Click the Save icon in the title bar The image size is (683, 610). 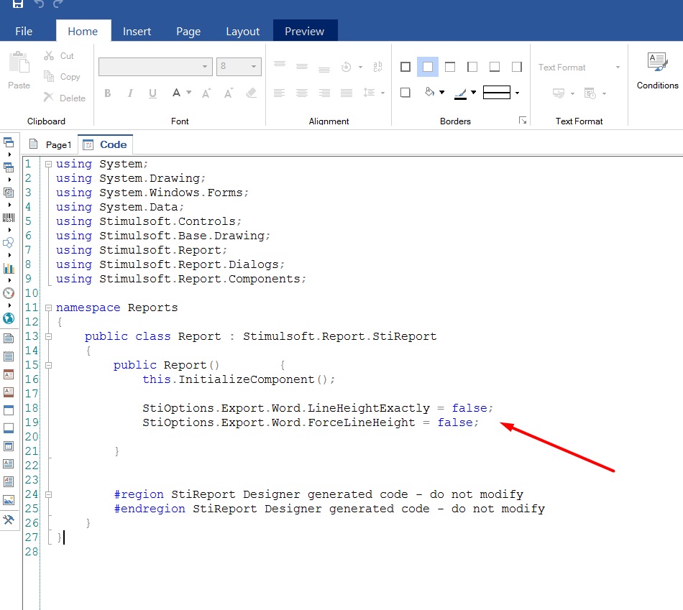coord(17,4)
